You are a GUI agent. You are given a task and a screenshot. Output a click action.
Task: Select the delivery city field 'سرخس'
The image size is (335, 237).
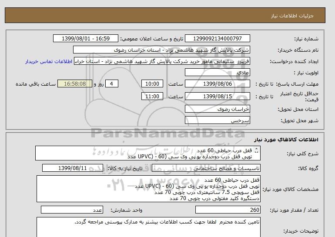(x=218, y=120)
